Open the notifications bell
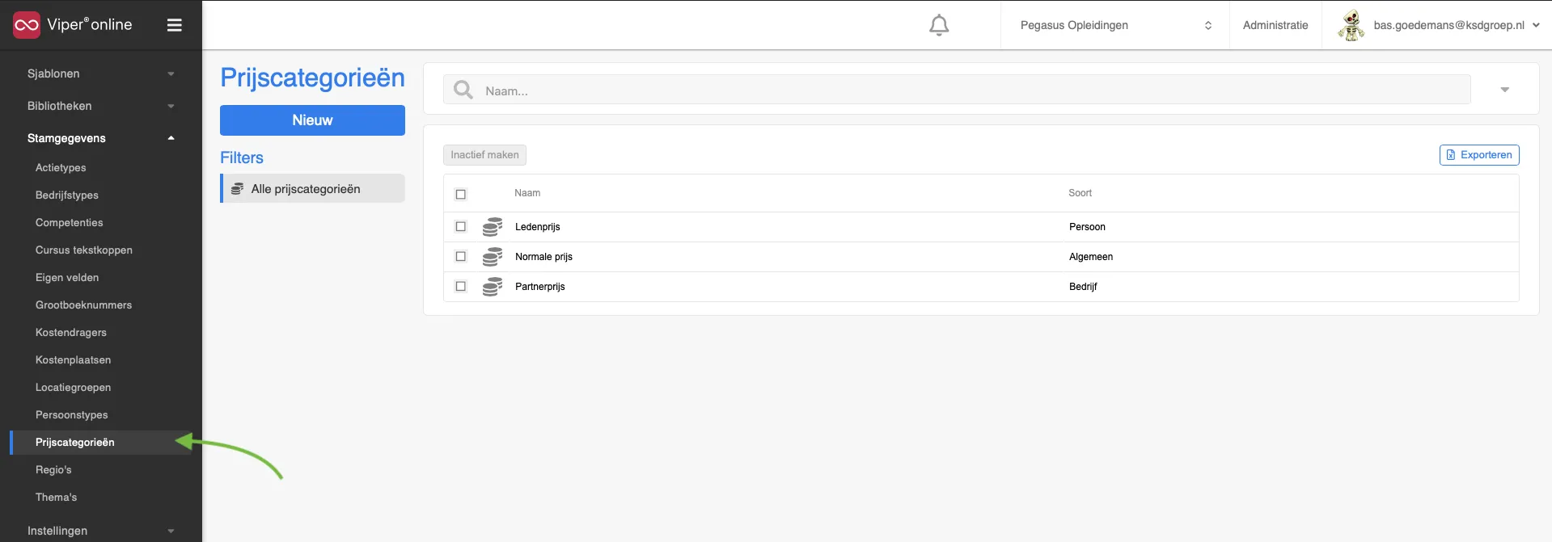The height and width of the screenshot is (542, 1552). click(x=938, y=25)
